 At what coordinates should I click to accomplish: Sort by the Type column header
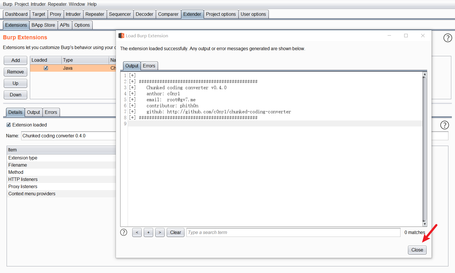point(85,60)
